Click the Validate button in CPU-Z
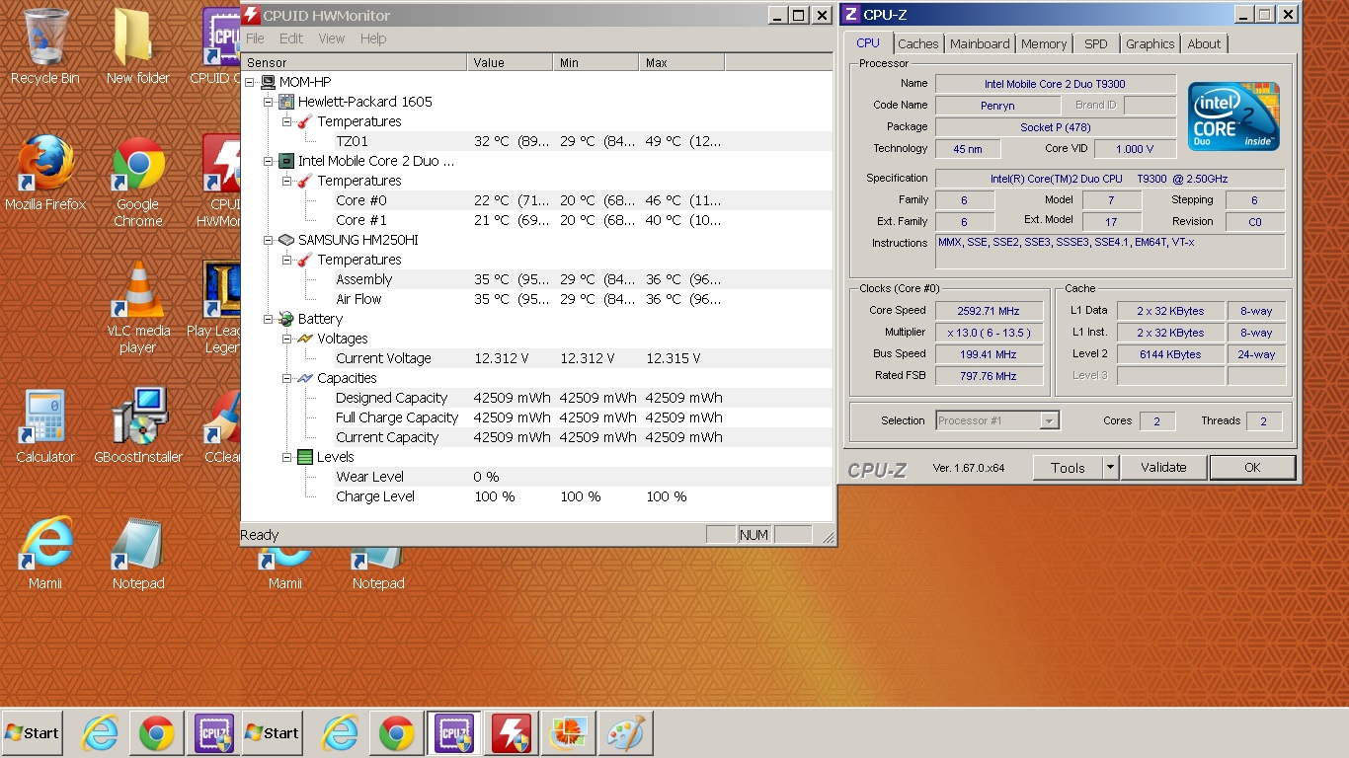Viewport: 1349px width, 758px height. coord(1163,468)
